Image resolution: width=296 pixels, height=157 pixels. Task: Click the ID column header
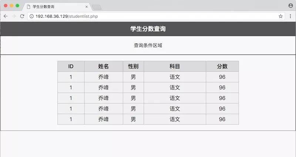[x=71, y=66]
